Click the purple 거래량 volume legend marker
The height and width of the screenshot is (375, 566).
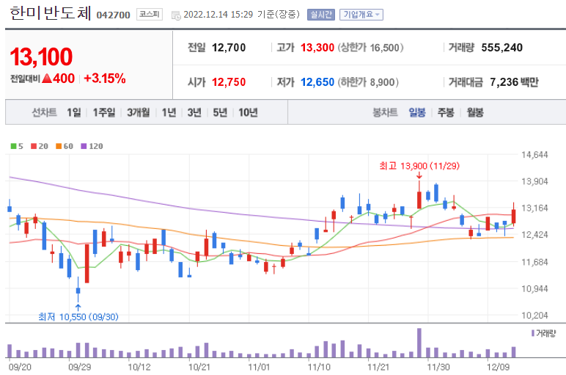pyautogui.click(x=533, y=333)
